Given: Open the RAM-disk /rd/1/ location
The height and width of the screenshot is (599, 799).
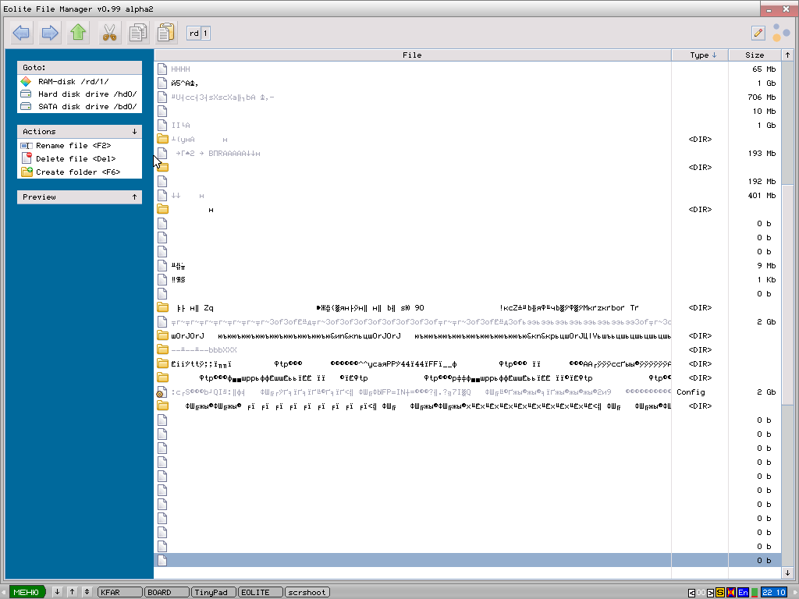Looking at the screenshot, I should tap(73, 81).
